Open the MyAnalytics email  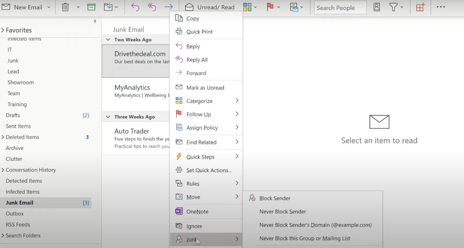point(136,95)
